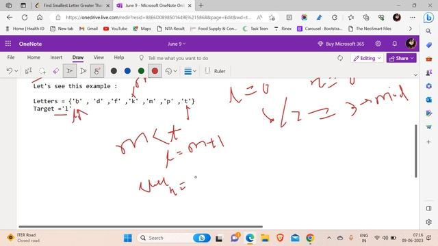Show hidden system tray icons

pyautogui.click(x=329, y=238)
